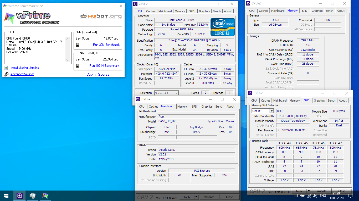Click Install Missing Libraries link

24,68
